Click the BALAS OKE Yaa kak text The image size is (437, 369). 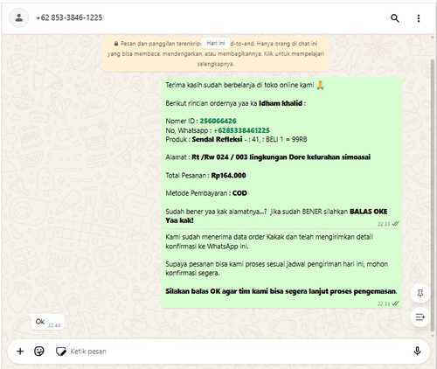276,216
